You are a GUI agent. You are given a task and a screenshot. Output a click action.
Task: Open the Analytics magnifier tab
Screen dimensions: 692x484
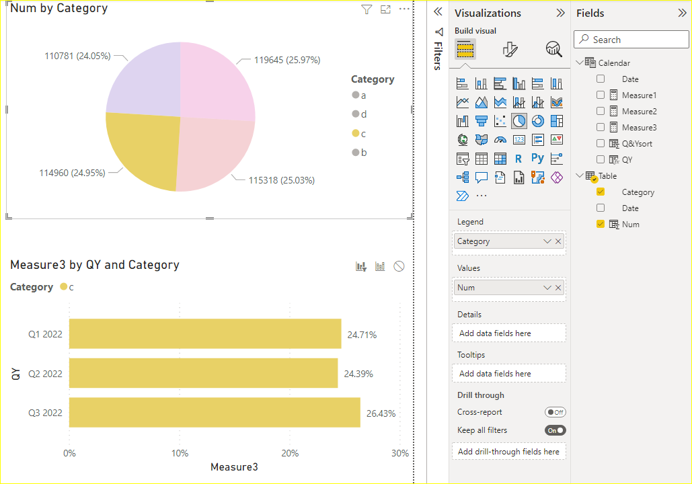point(553,49)
